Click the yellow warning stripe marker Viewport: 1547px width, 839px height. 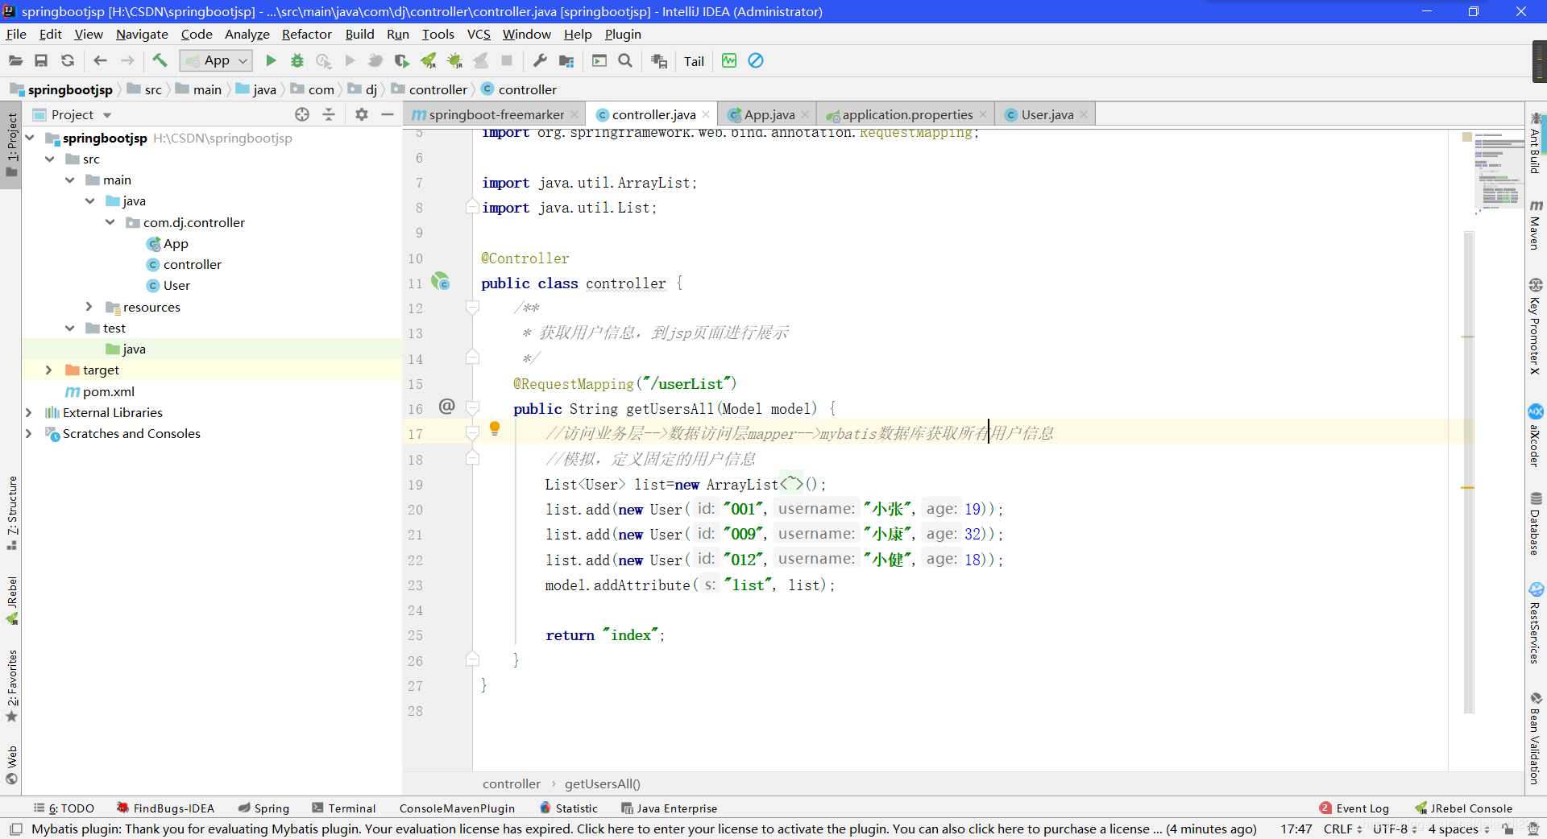click(1468, 488)
